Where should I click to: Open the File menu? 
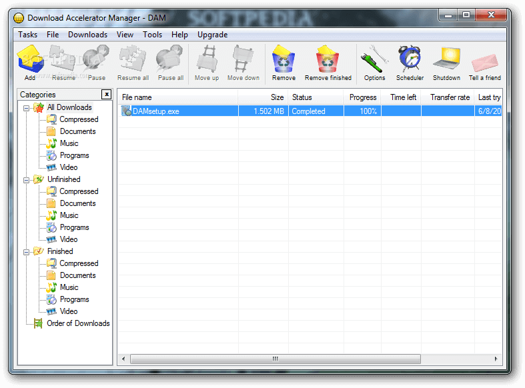click(x=53, y=35)
